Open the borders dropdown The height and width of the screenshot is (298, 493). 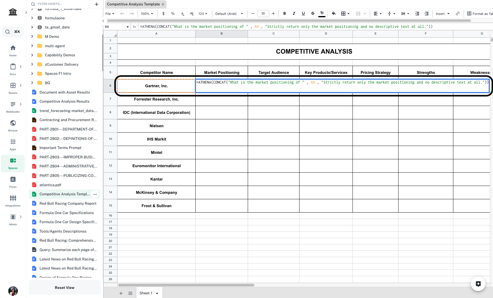tap(345, 14)
